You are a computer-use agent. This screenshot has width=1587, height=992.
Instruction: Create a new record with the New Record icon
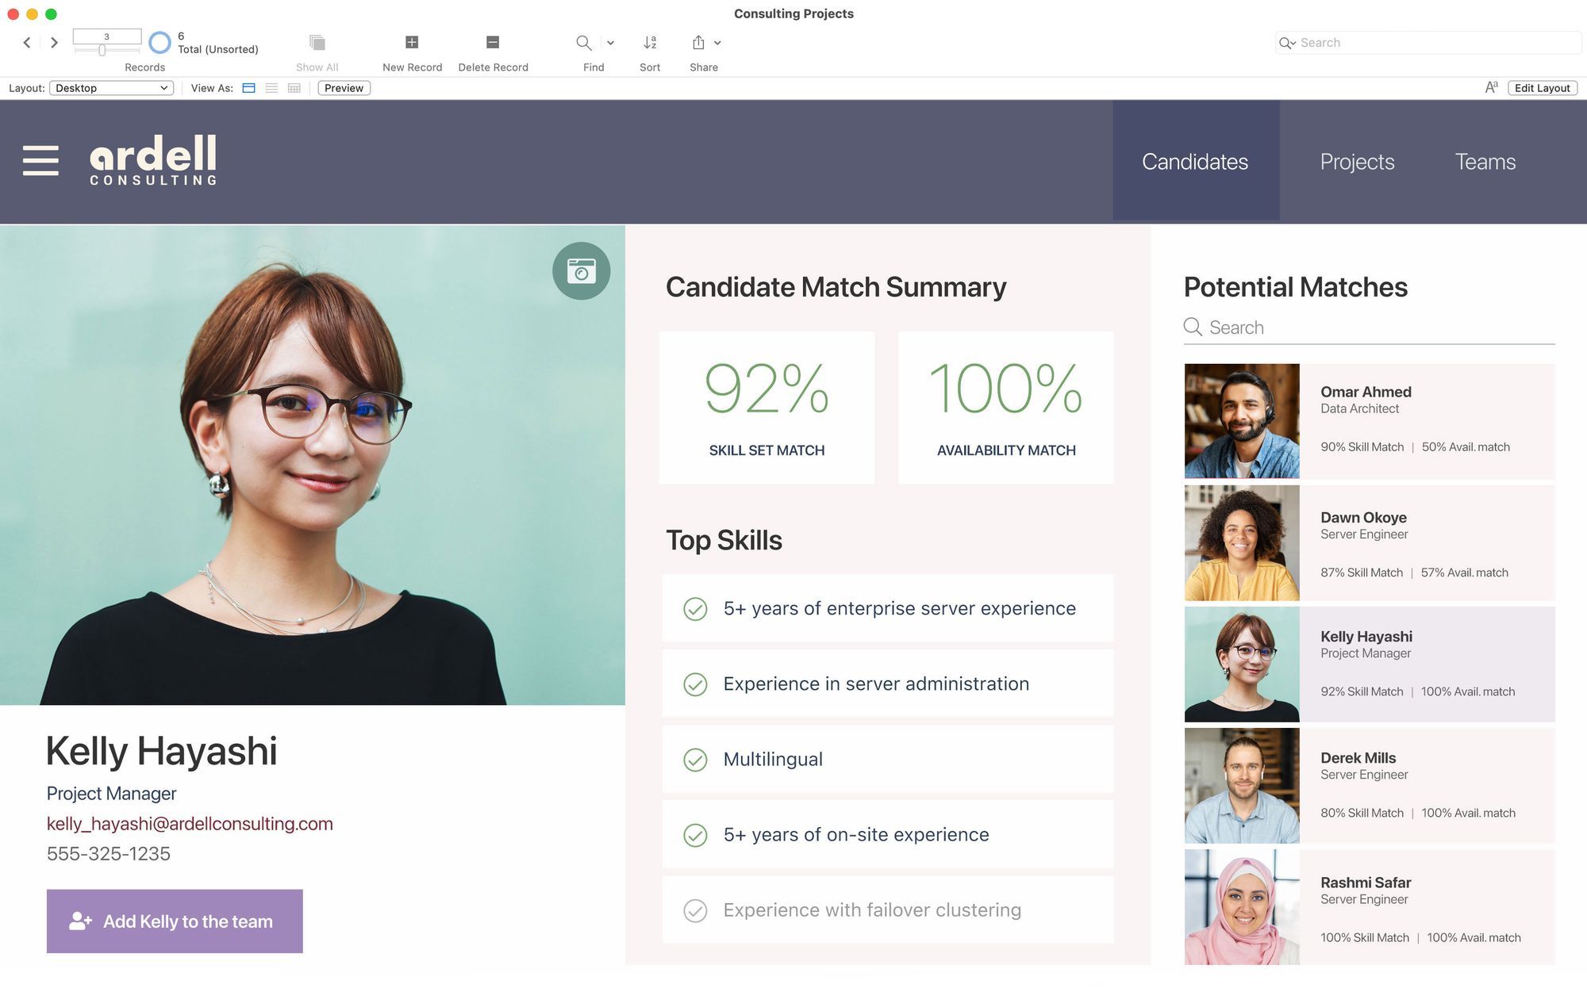412,42
